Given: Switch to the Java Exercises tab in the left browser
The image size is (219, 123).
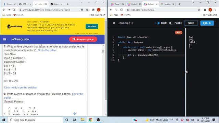Looking at the screenshot, I should click(41, 4).
